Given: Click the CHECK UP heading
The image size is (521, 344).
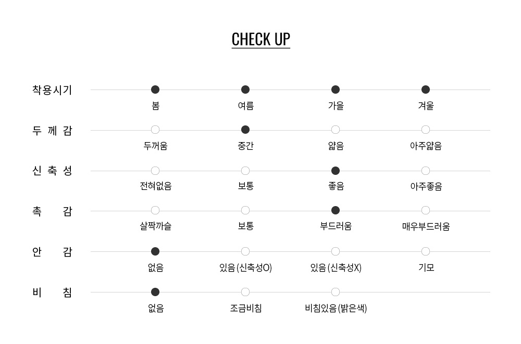Looking at the screenshot, I should pyautogui.click(x=260, y=40).
